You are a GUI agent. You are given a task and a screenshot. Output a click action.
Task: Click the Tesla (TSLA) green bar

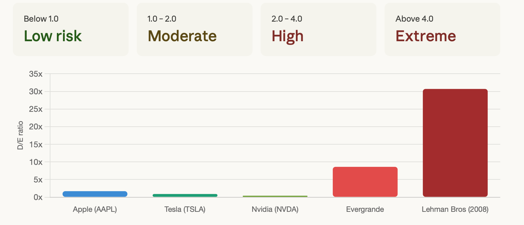[185, 195]
